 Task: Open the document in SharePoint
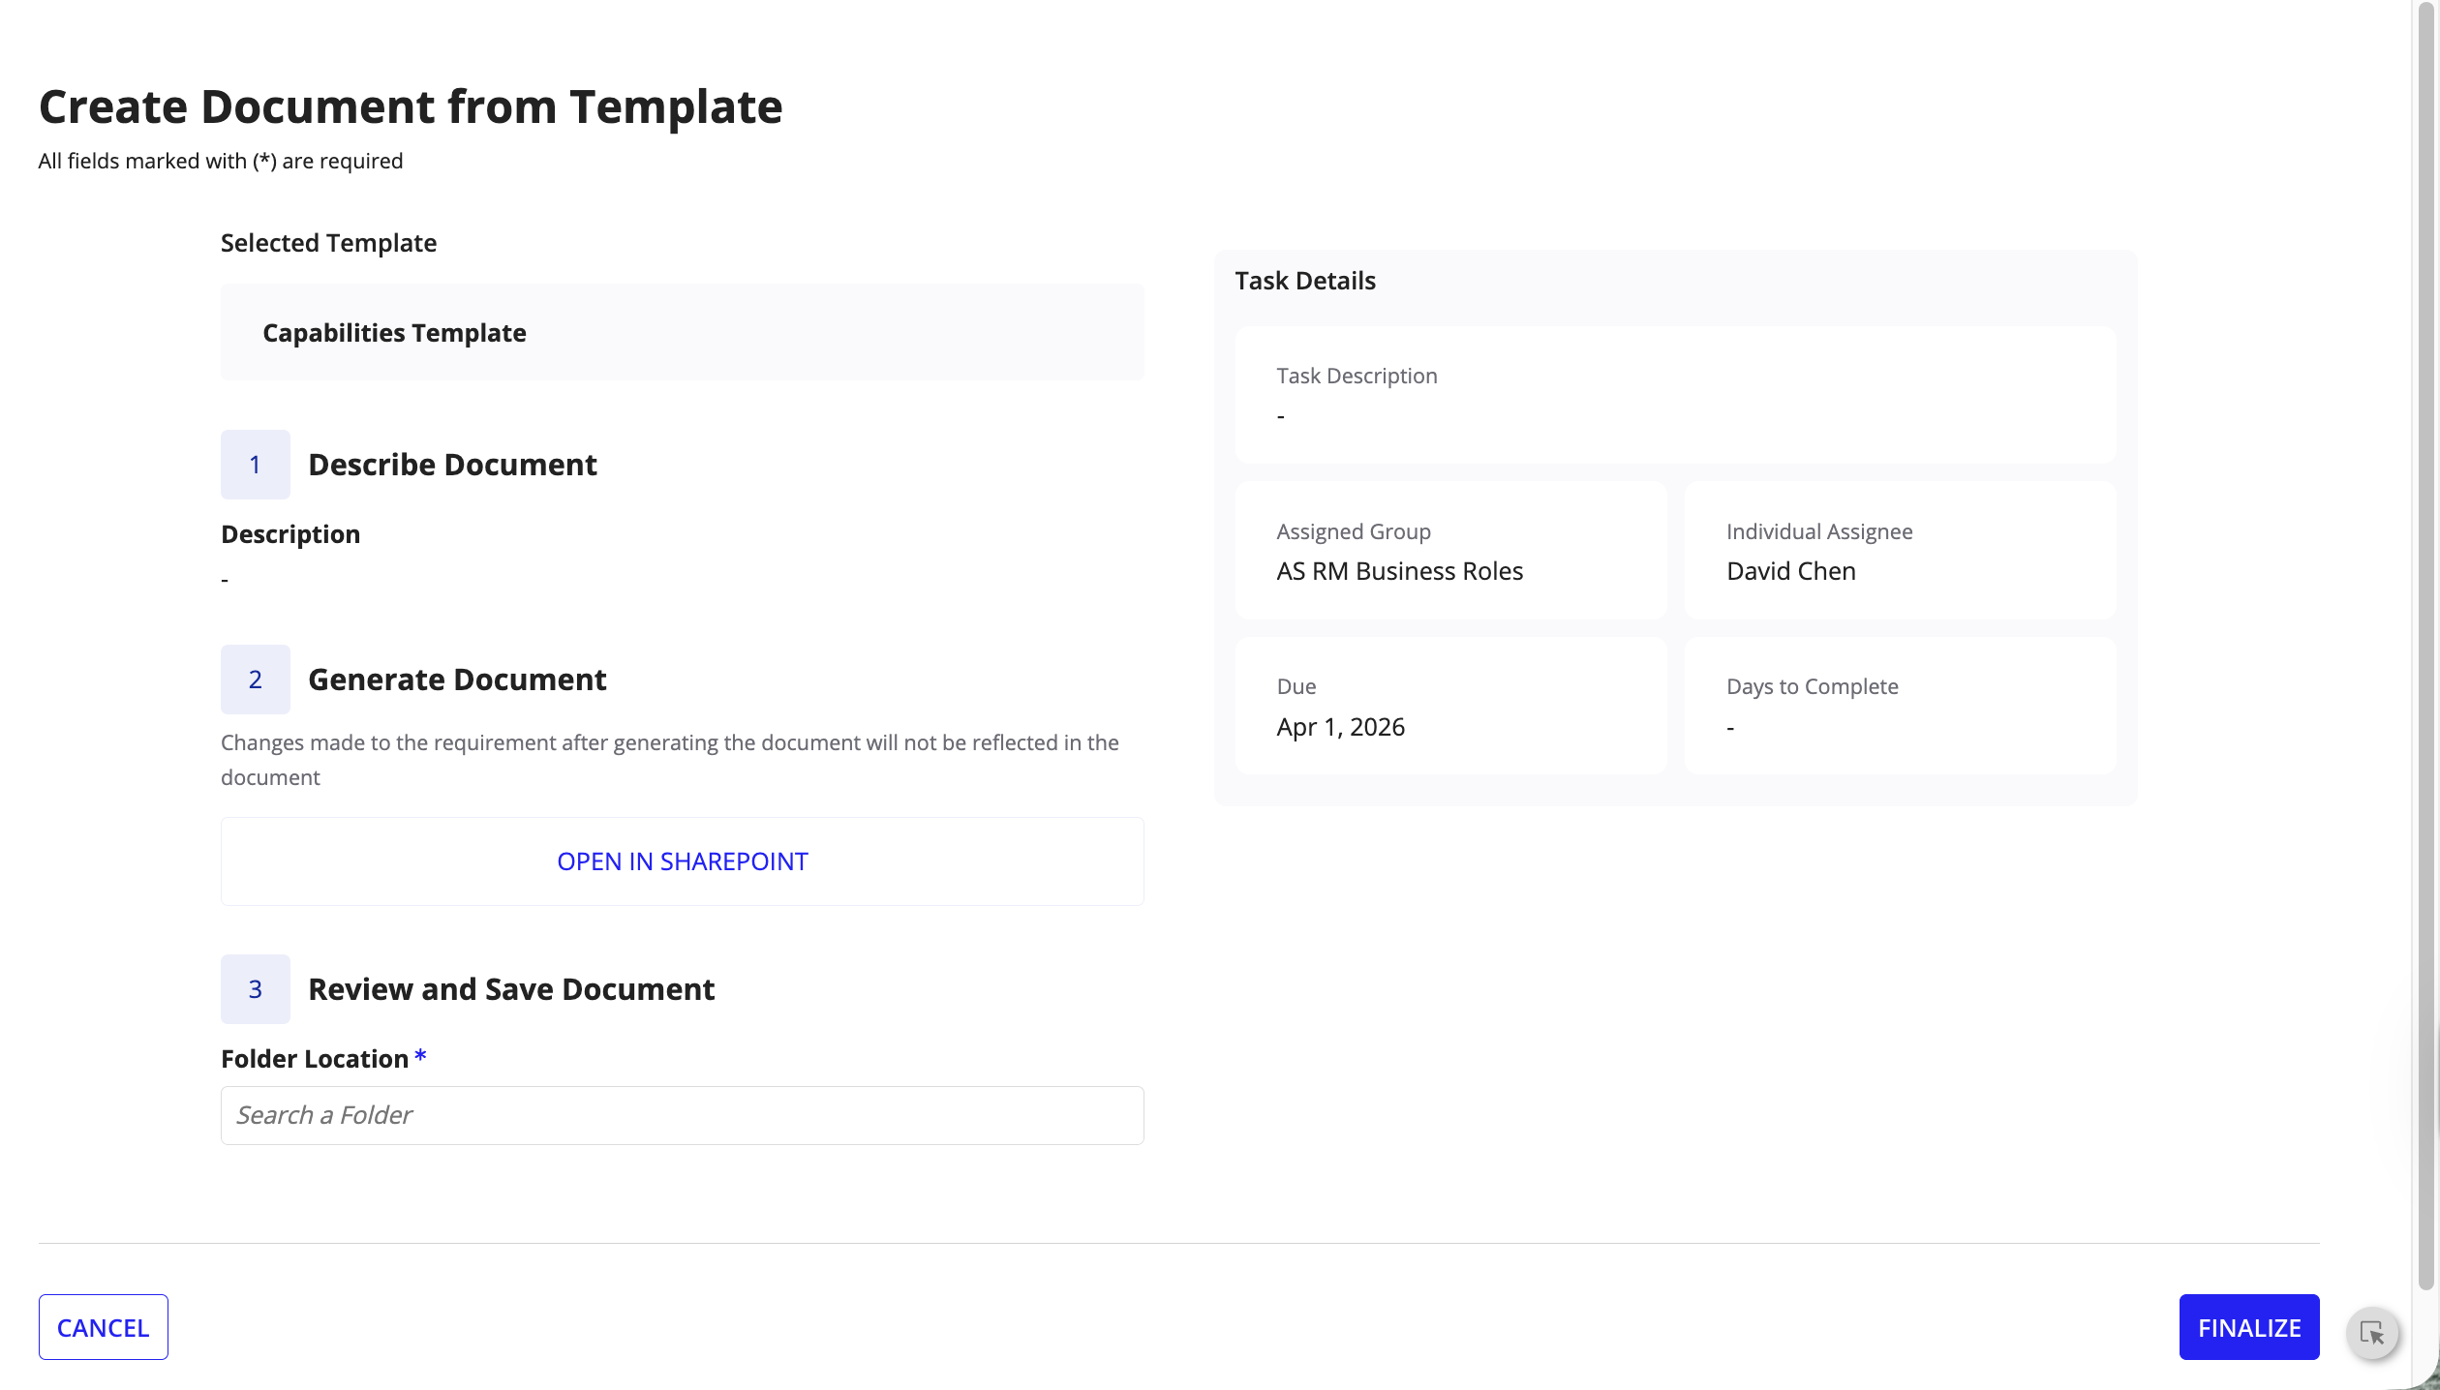pos(682,861)
